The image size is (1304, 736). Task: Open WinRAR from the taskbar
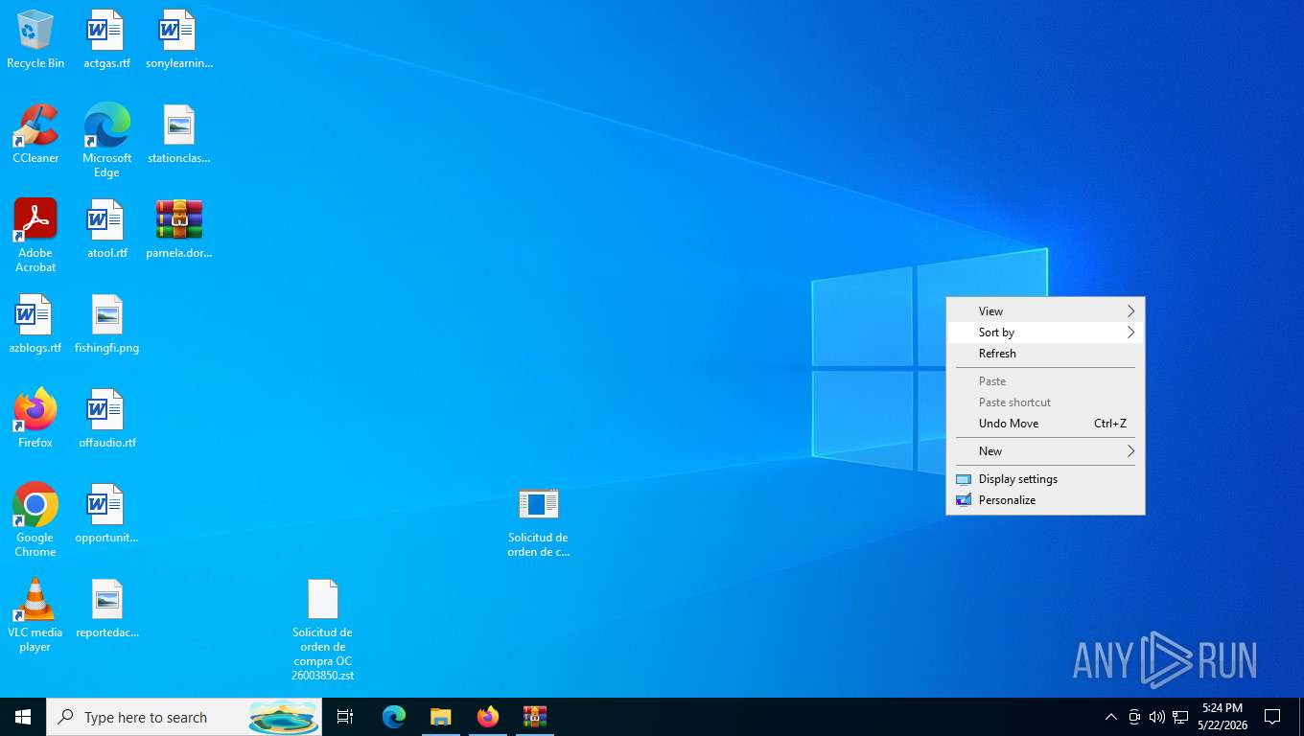coord(535,717)
